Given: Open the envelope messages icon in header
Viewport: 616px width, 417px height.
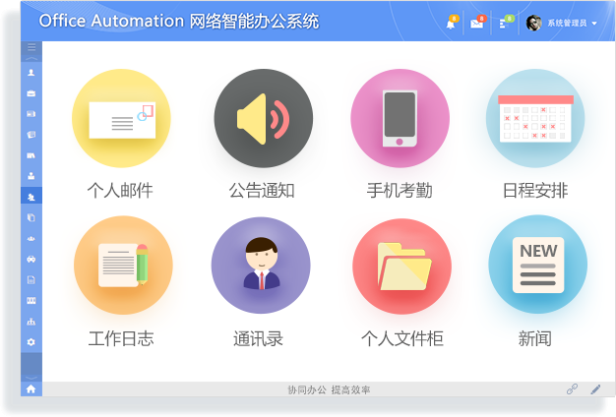Looking at the screenshot, I should click(477, 24).
